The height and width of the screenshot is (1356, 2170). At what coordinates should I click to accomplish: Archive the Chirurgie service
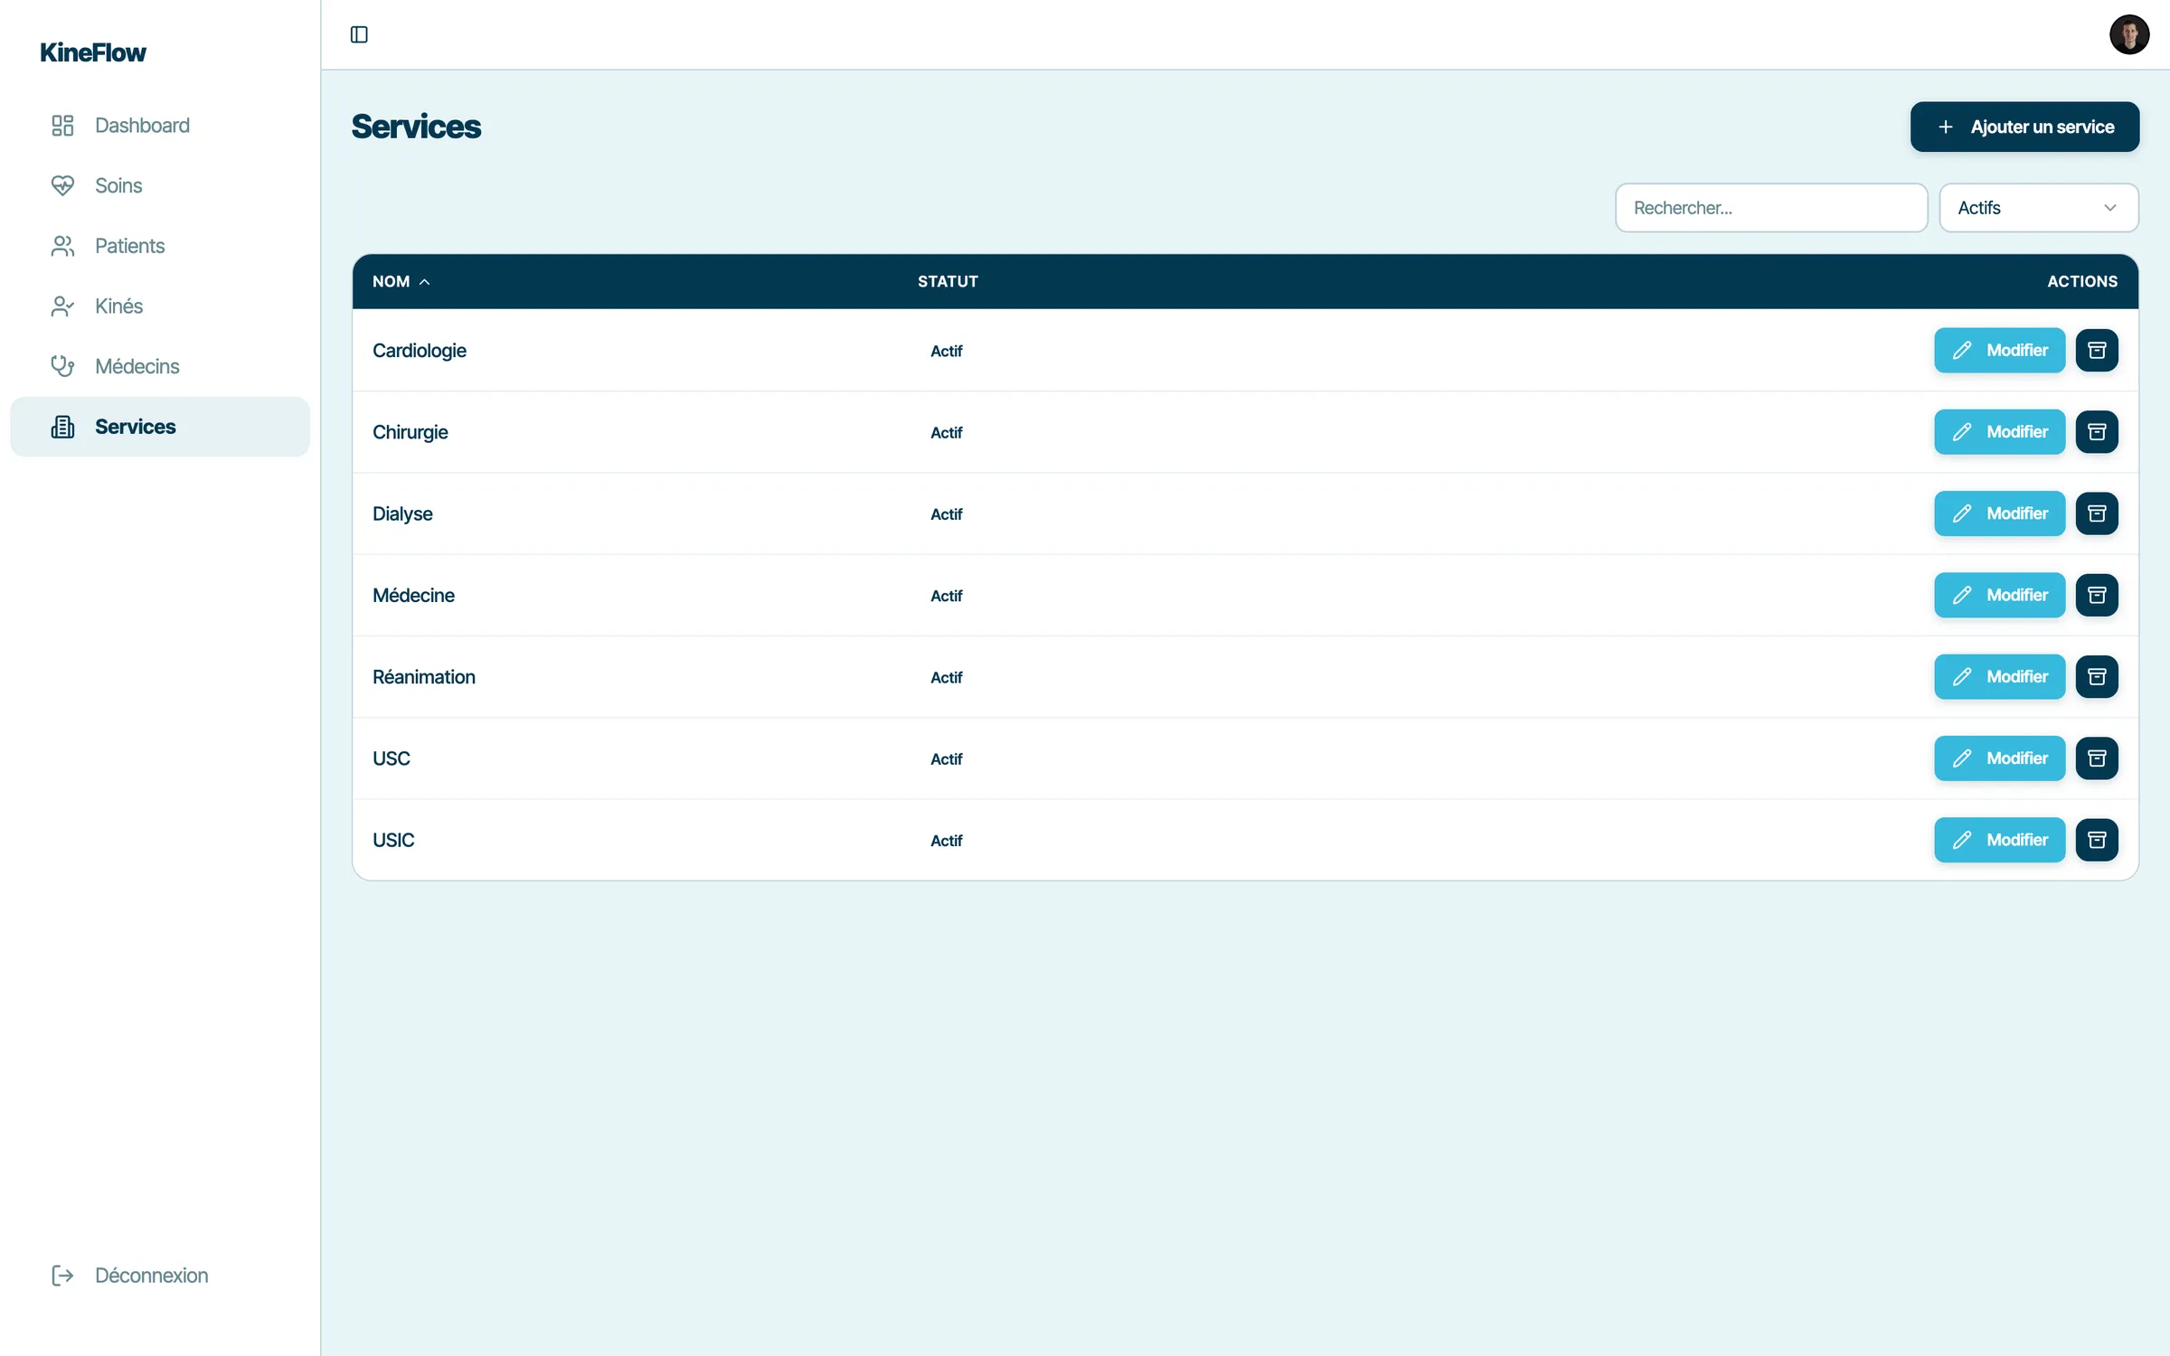click(2097, 431)
